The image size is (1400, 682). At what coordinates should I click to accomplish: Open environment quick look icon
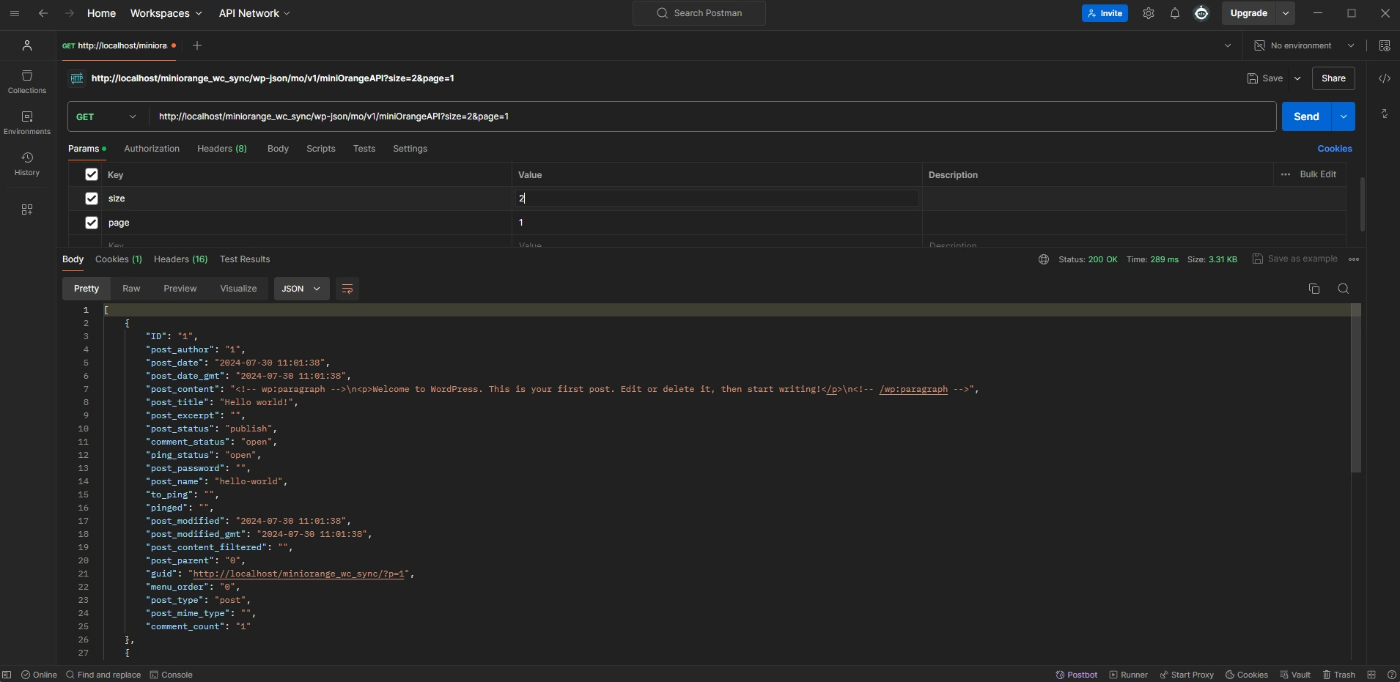coord(1385,45)
